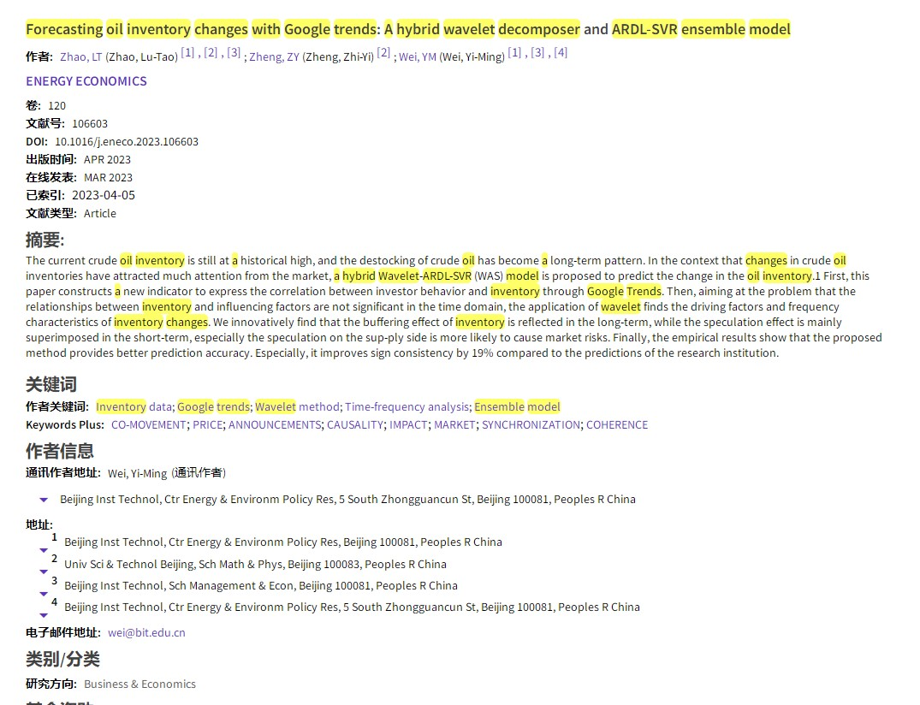Click the Ensemble model keyword
This screenshot has width=920, height=705.
tap(517, 407)
